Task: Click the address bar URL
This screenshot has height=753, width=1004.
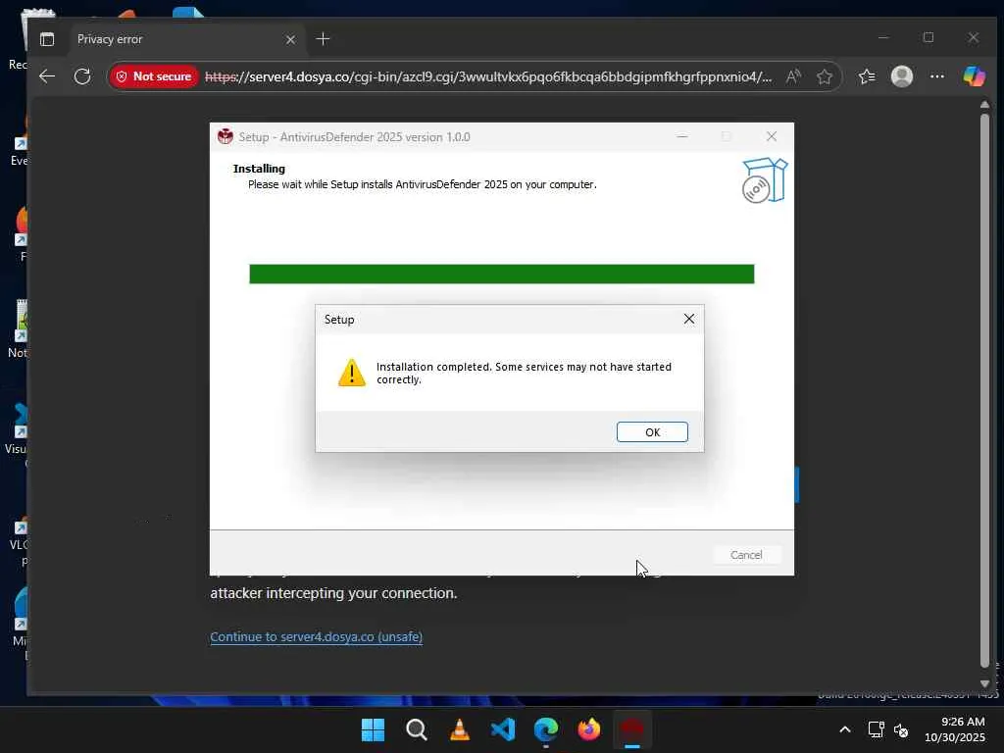Action: tap(488, 76)
